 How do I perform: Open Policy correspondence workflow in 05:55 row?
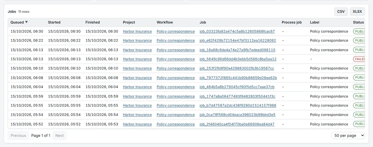(176, 105)
